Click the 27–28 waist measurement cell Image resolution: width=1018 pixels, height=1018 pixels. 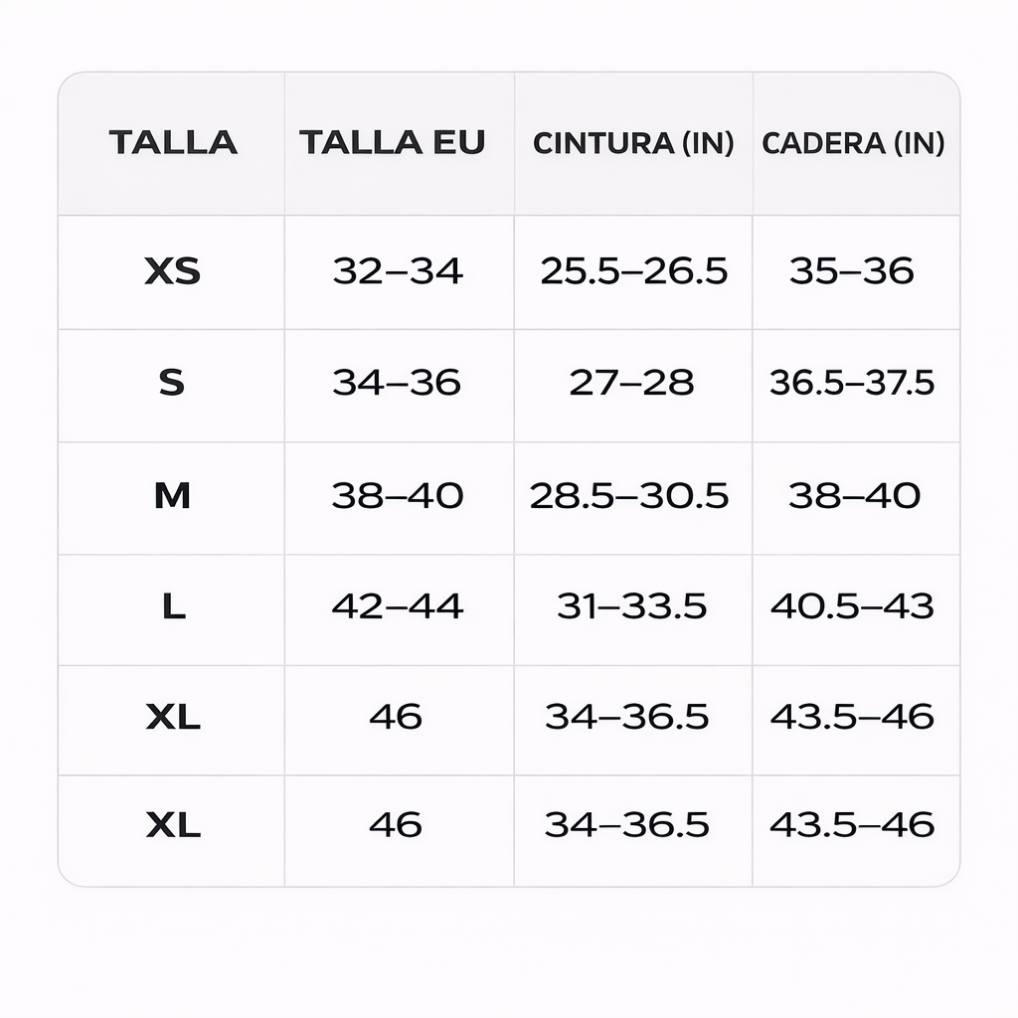632,383
